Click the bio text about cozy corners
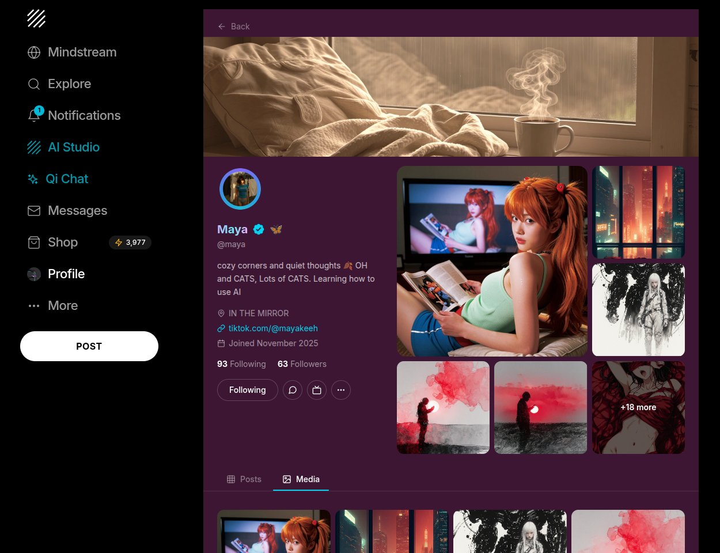 pyautogui.click(x=296, y=279)
